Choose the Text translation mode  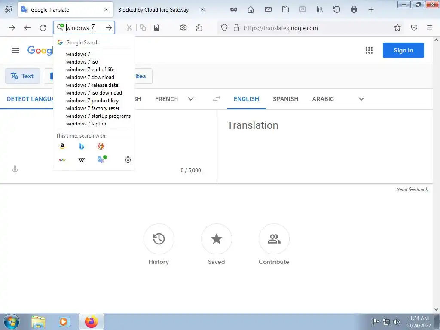[22, 76]
